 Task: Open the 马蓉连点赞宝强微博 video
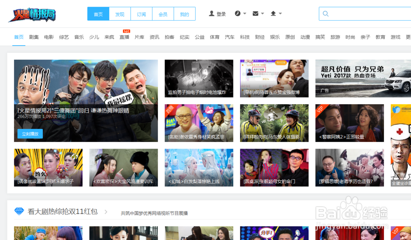274,79
